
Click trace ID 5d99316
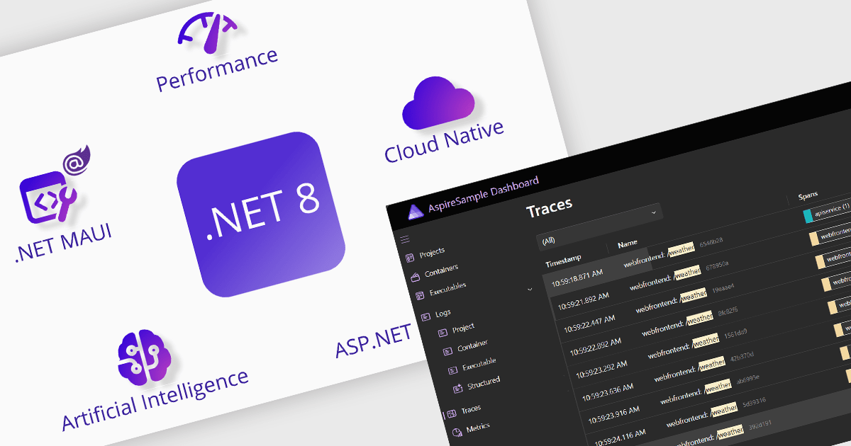pos(754,402)
